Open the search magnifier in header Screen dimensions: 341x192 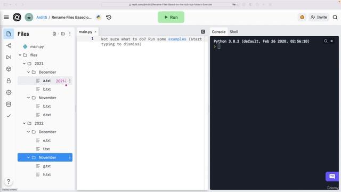[335, 17]
